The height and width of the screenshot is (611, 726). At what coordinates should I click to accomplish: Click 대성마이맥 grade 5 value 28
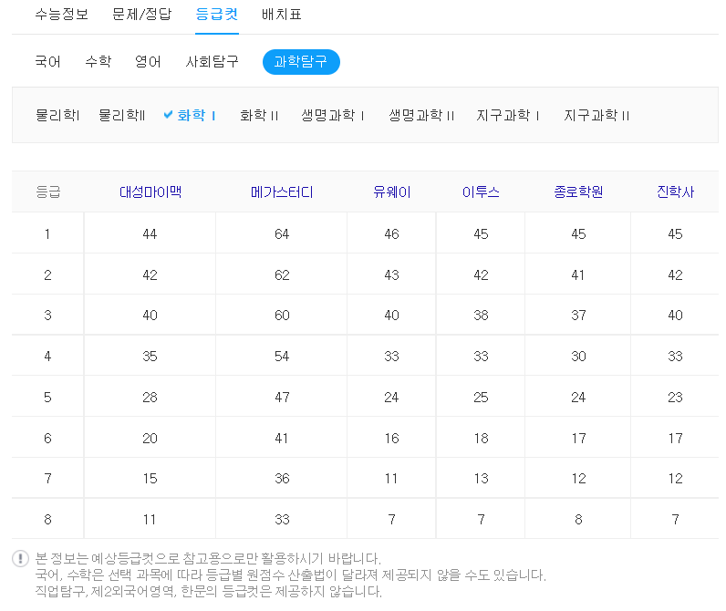(150, 398)
